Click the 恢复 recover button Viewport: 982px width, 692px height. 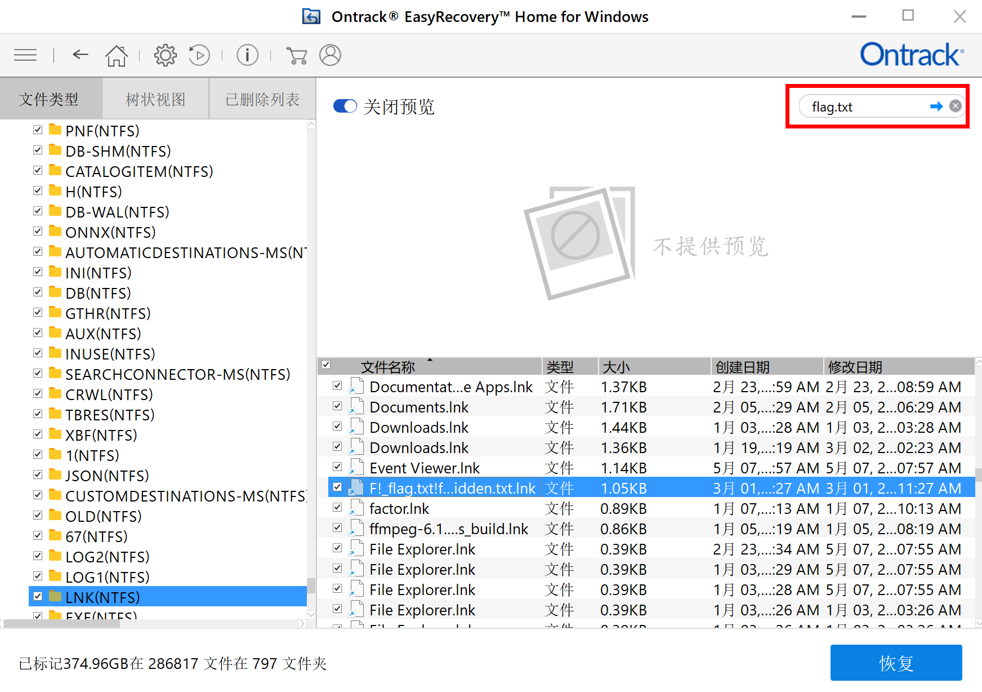(896, 663)
